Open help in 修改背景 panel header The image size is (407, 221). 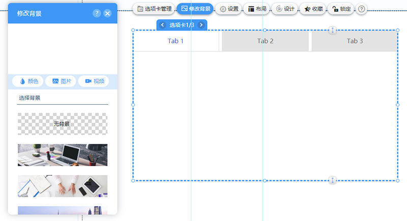[97, 14]
